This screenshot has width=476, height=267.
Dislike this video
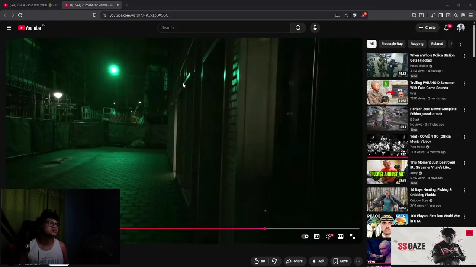click(274, 261)
